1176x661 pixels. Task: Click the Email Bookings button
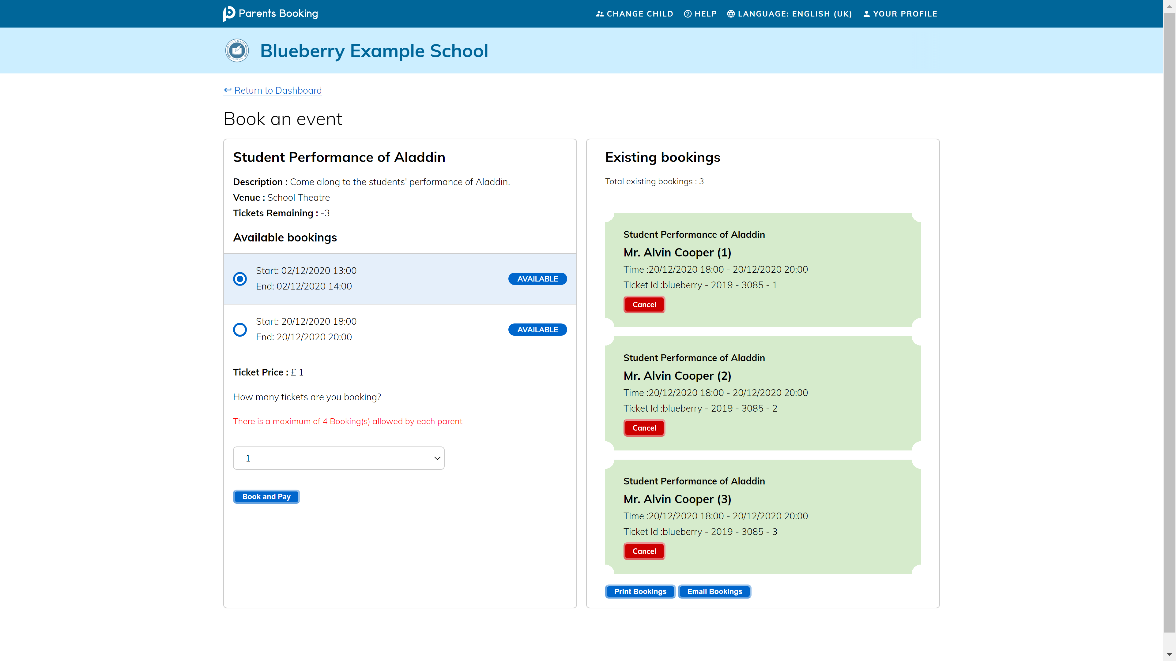714,591
